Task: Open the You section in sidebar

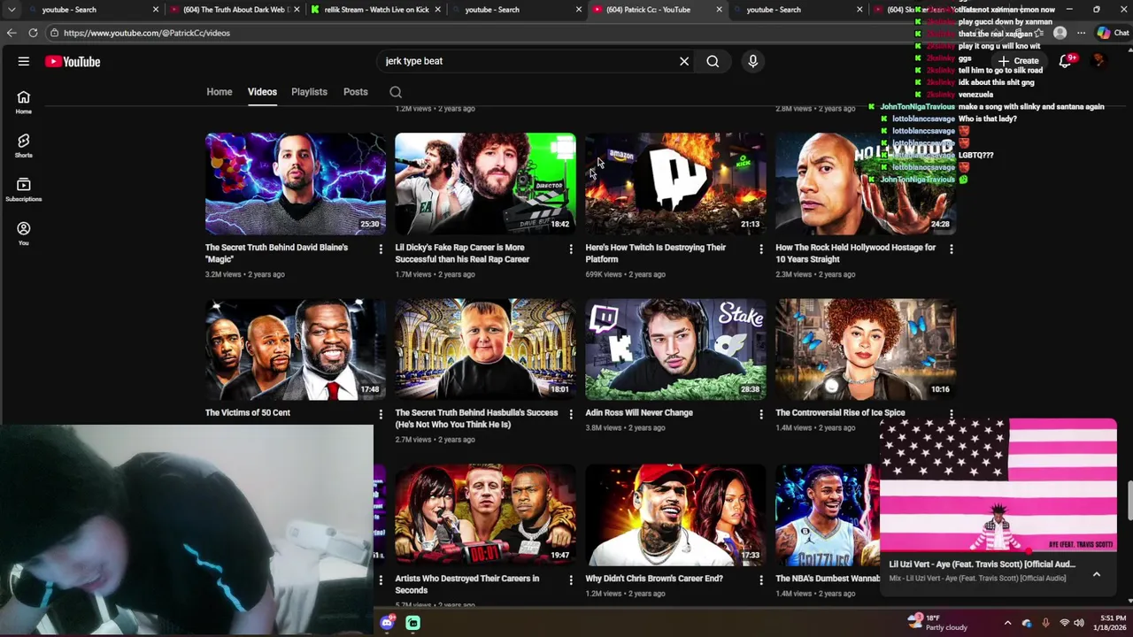Action: pyautogui.click(x=24, y=234)
